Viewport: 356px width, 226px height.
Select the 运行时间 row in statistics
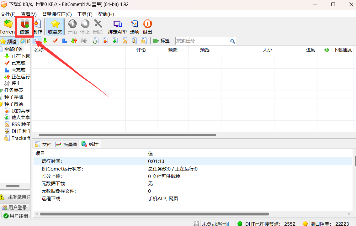pyautogui.click(x=193, y=161)
